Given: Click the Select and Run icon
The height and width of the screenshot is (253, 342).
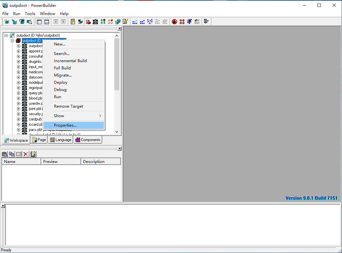Looking at the screenshot, I should (197, 21).
